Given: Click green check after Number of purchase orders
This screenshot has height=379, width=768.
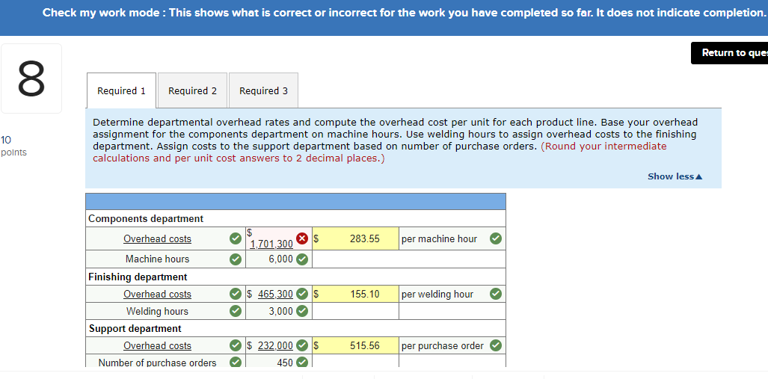Looking at the screenshot, I should pos(236,363).
